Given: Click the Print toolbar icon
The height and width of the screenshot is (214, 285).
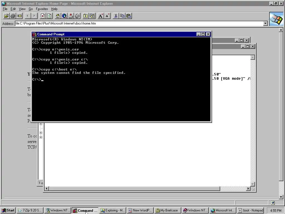Looking at the screenshot, I should 13,16.
